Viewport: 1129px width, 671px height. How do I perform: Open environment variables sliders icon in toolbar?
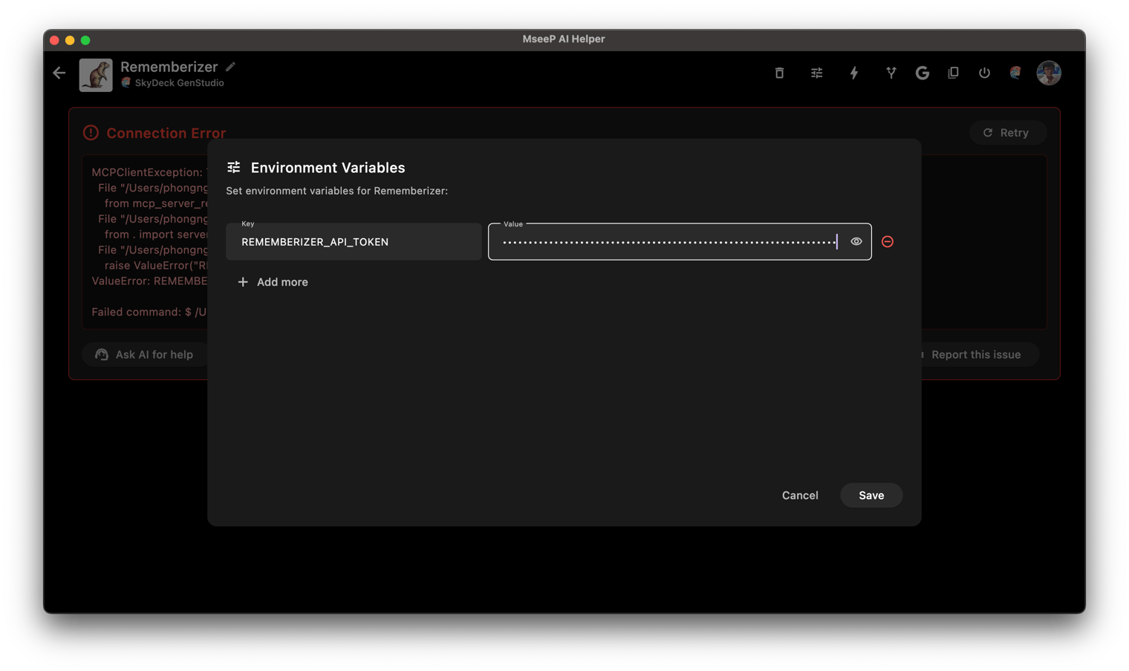816,73
